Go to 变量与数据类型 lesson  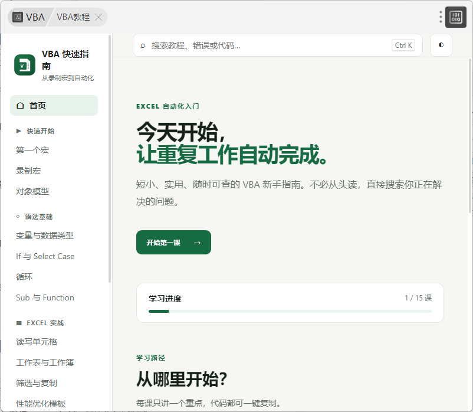click(45, 236)
